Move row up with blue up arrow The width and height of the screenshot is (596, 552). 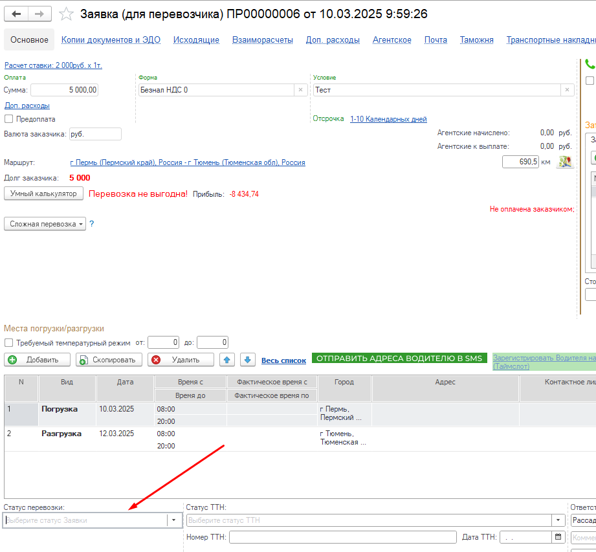pos(227,360)
